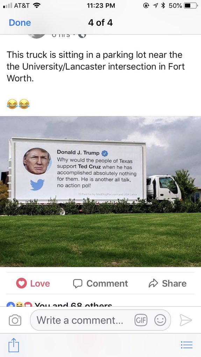Open the GIF picker in the comment box
The width and height of the screenshot is (201, 357).
click(x=141, y=320)
